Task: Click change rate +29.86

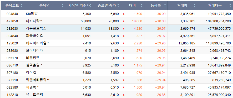Action: click(x=160, y=95)
